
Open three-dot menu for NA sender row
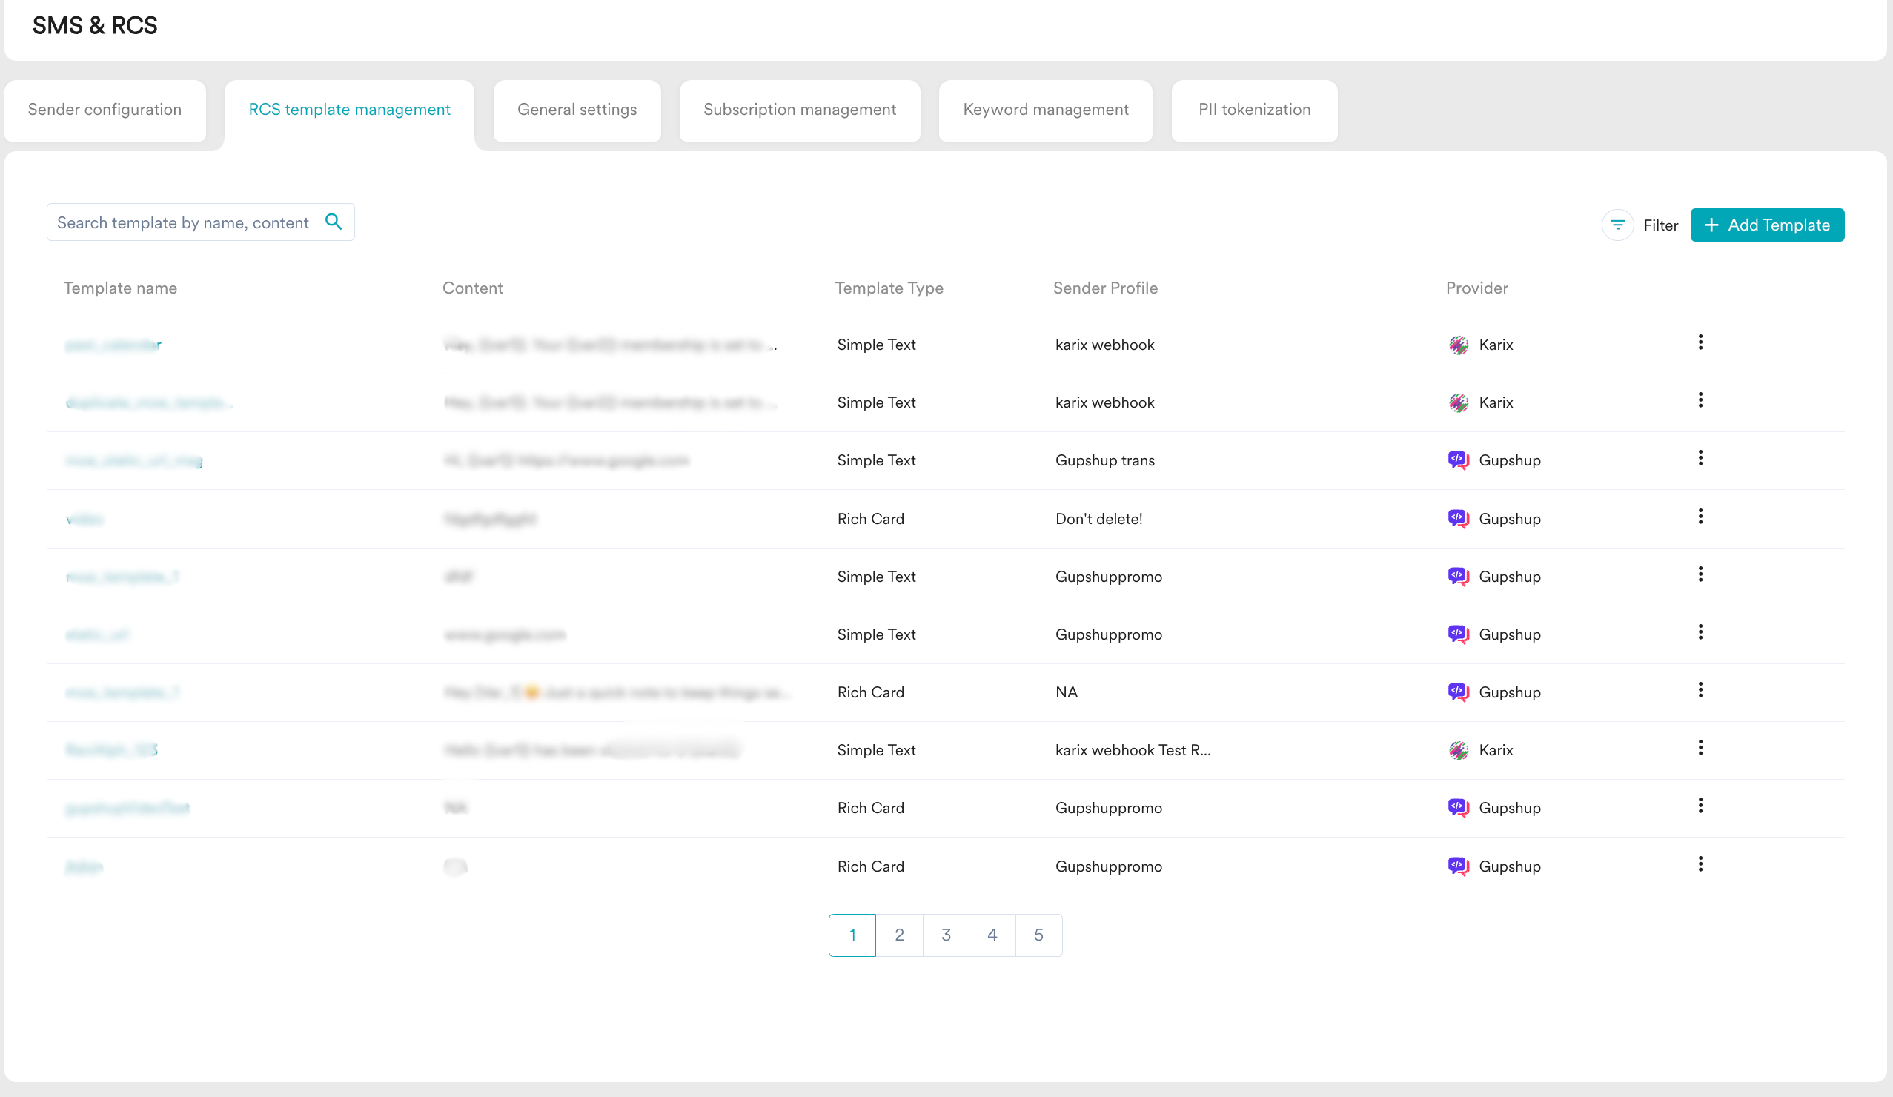1700,691
